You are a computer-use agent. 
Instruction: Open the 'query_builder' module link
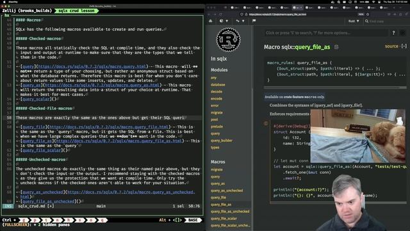[x=222, y=141]
